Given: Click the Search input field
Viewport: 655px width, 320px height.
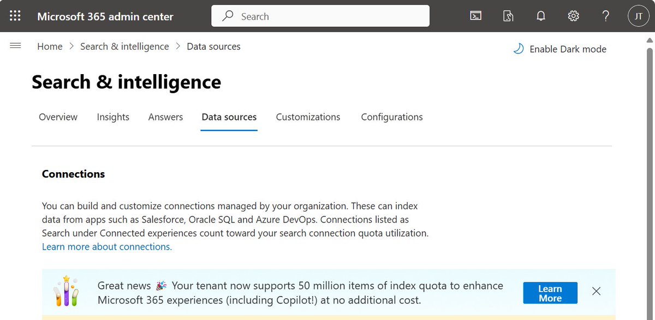Looking at the screenshot, I should 320,16.
